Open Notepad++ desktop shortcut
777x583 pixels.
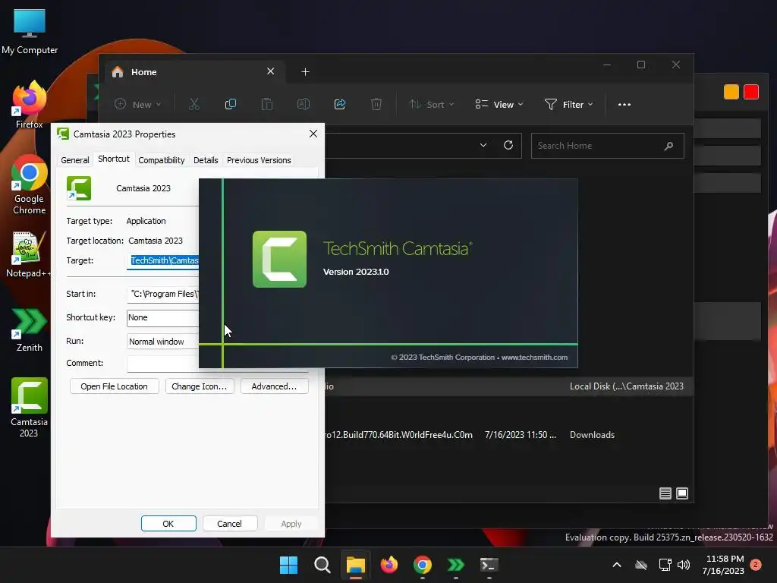[x=28, y=254]
